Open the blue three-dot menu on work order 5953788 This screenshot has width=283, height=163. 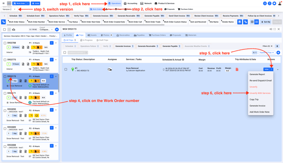click(x=52, y=43)
